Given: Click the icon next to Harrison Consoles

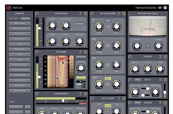Looking at the screenshot, I should [160, 8].
